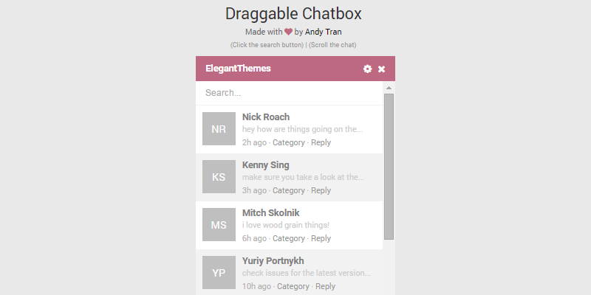Reply to Yuriy Portnykh's message
This screenshot has height=295, width=591.
[x=325, y=286]
